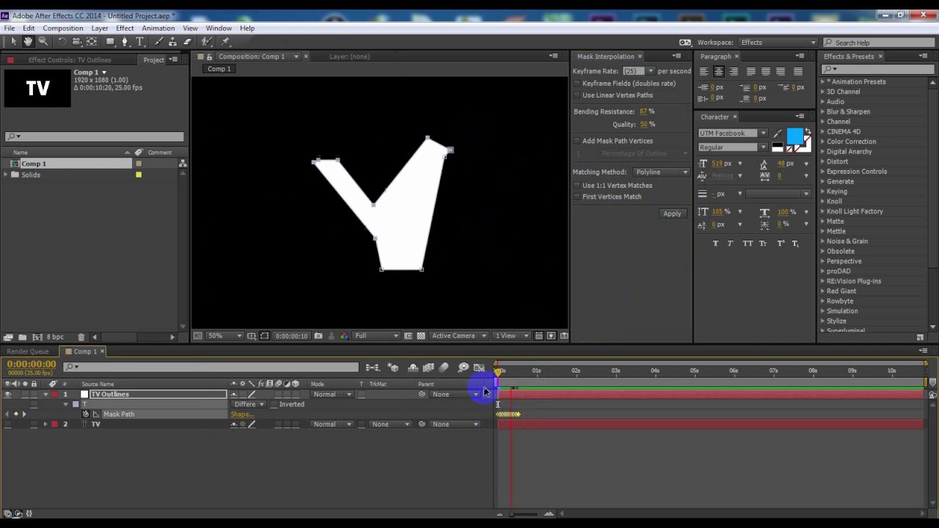Click Bending Resistance 87 value
This screenshot has height=528, width=939.
(644, 111)
